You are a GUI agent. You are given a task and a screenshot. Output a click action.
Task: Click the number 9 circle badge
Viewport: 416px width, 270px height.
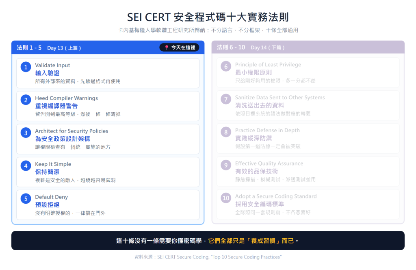(x=226, y=165)
